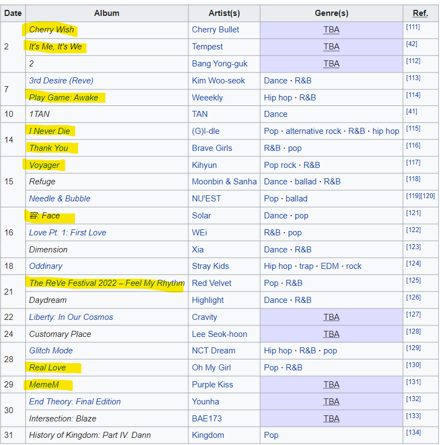The width and height of the screenshot is (440, 445).
Task: Click the Album column header
Action: [x=107, y=13]
